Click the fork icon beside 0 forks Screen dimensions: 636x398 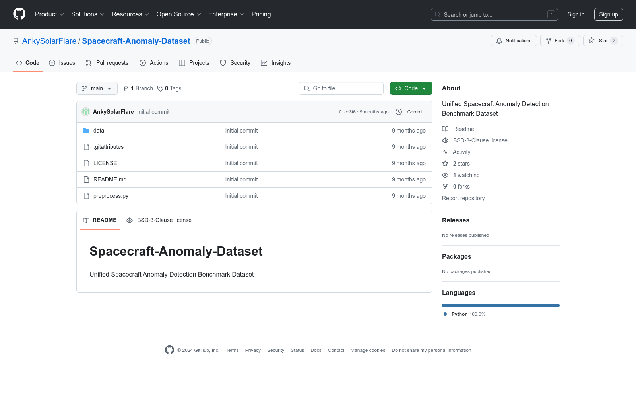445,187
